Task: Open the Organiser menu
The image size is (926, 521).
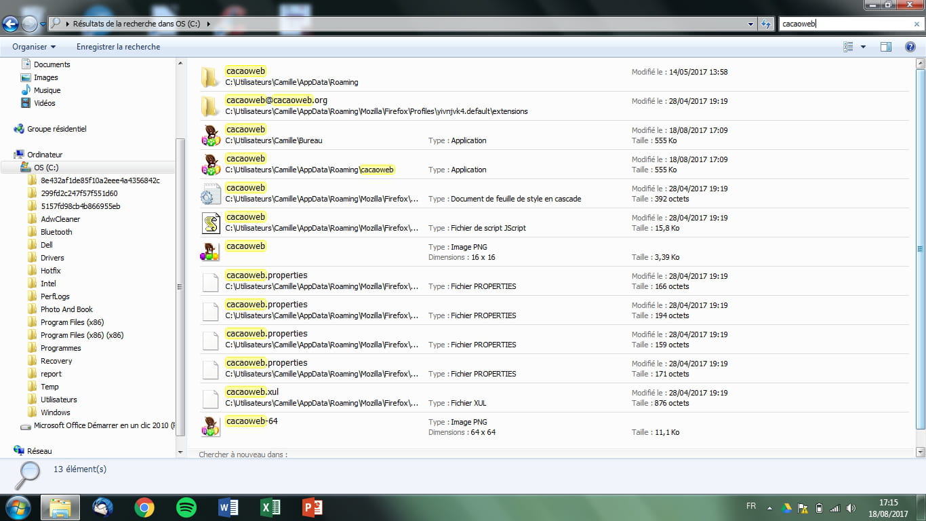Action: pyautogui.click(x=34, y=47)
